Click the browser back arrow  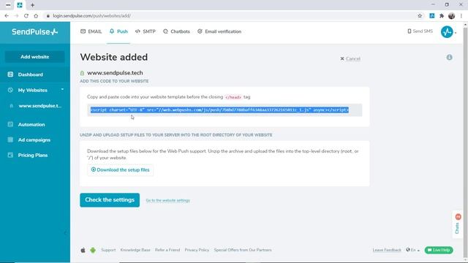[7, 16]
